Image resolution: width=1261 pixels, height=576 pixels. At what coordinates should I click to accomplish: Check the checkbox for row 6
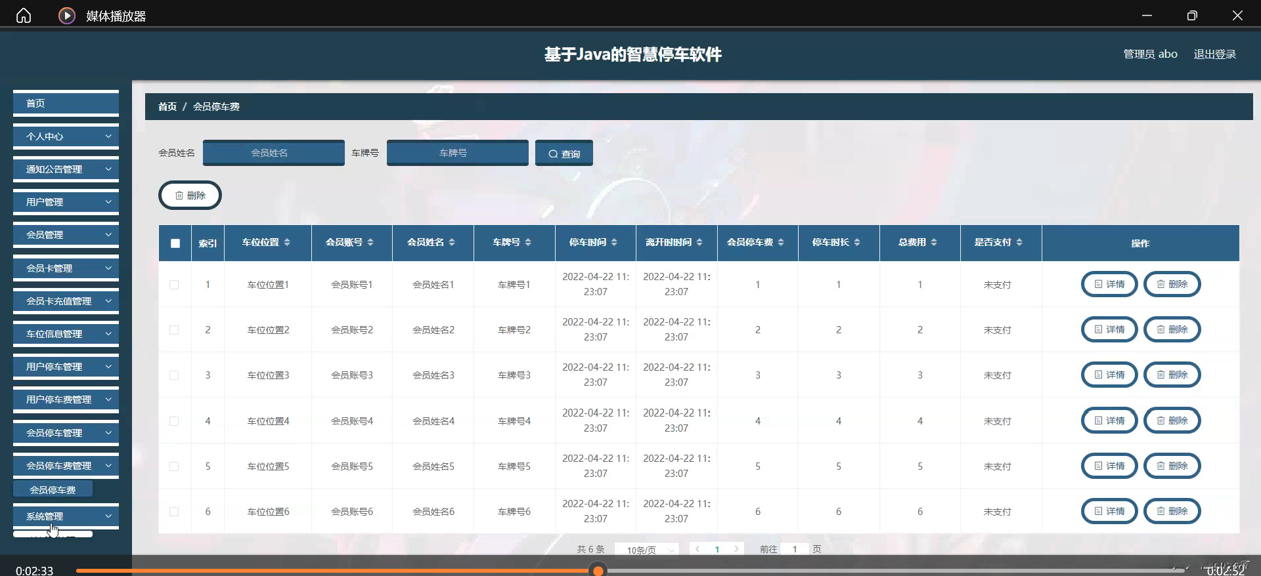pyautogui.click(x=174, y=512)
